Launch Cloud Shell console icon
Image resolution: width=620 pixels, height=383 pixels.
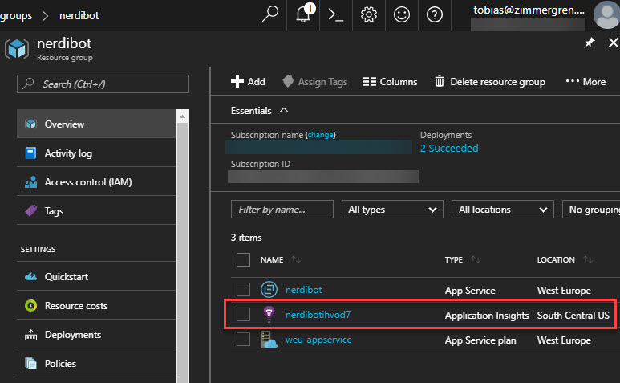pos(336,15)
